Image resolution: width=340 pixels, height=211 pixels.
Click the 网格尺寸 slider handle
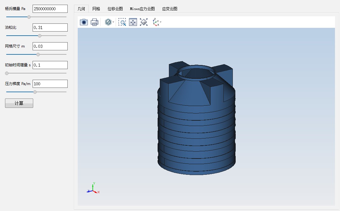38,54
